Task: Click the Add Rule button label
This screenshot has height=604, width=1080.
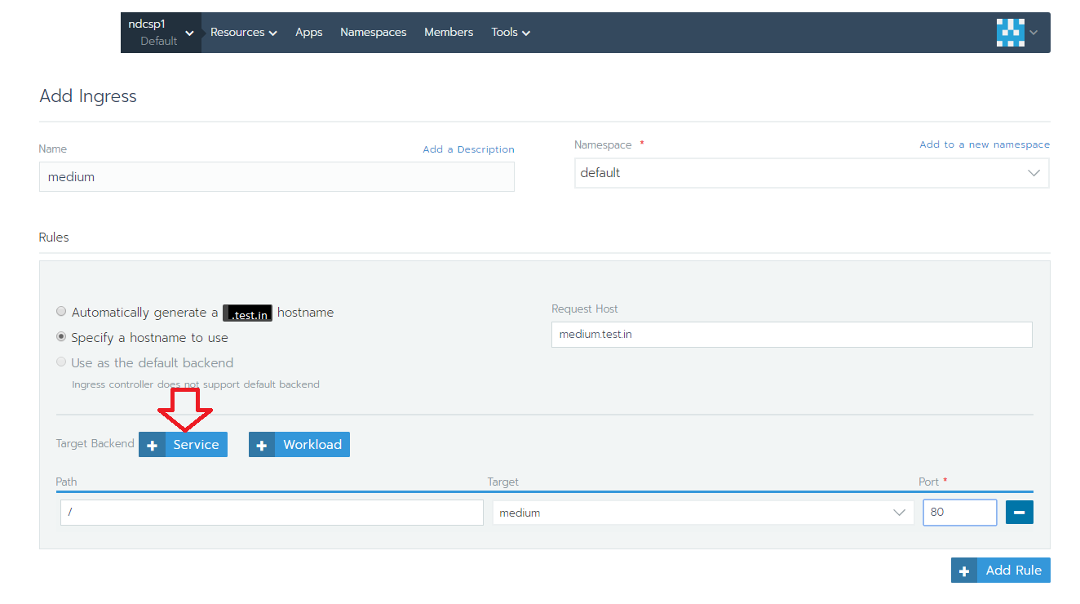Action: [1014, 571]
